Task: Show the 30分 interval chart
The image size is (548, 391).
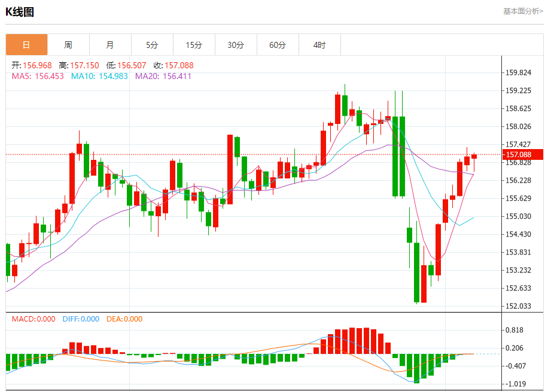Action: click(x=236, y=45)
